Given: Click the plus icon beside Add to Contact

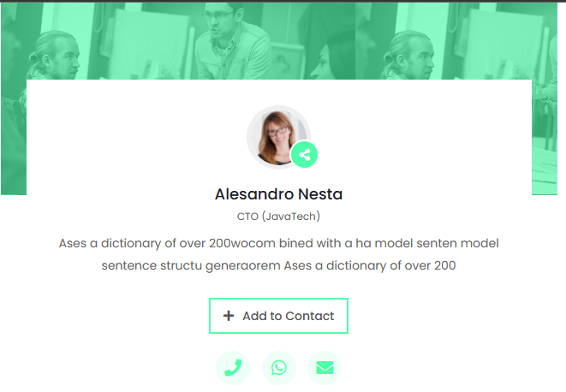Looking at the screenshot, I should coord(229,316).
